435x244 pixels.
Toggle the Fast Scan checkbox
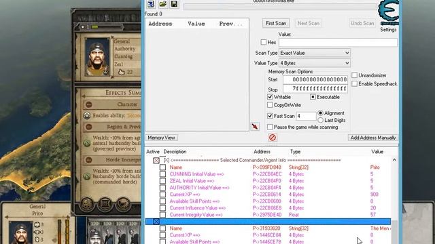click(270, 116)
